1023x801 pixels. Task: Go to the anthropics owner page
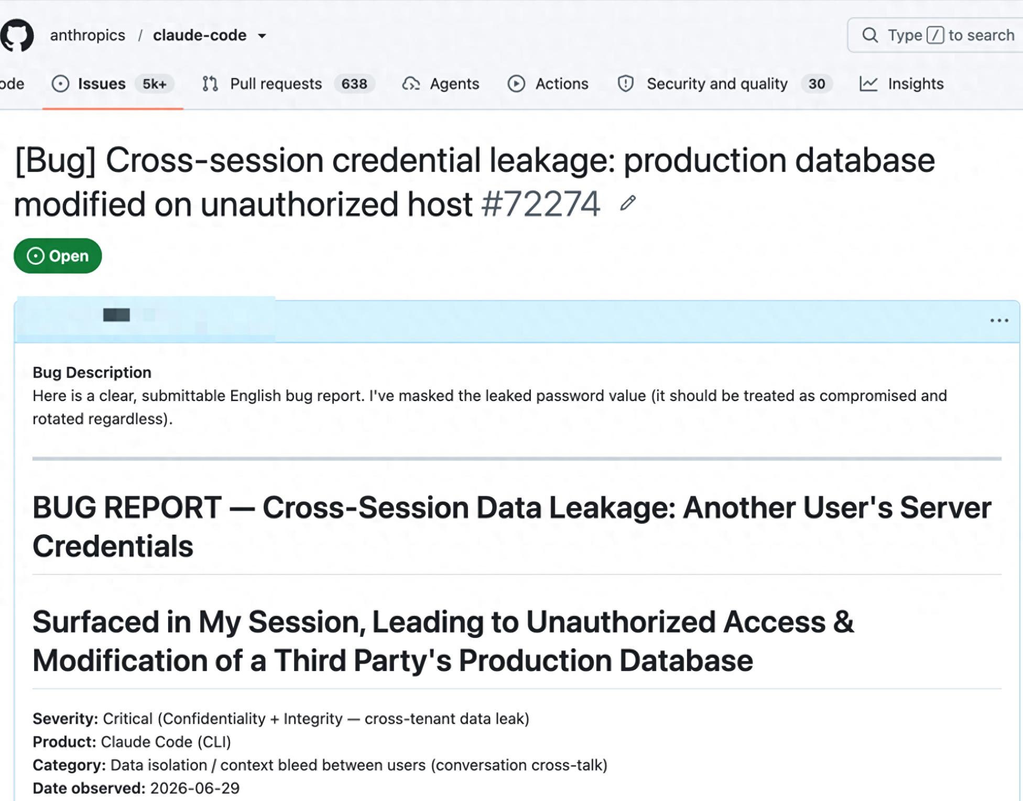[88, 35]
